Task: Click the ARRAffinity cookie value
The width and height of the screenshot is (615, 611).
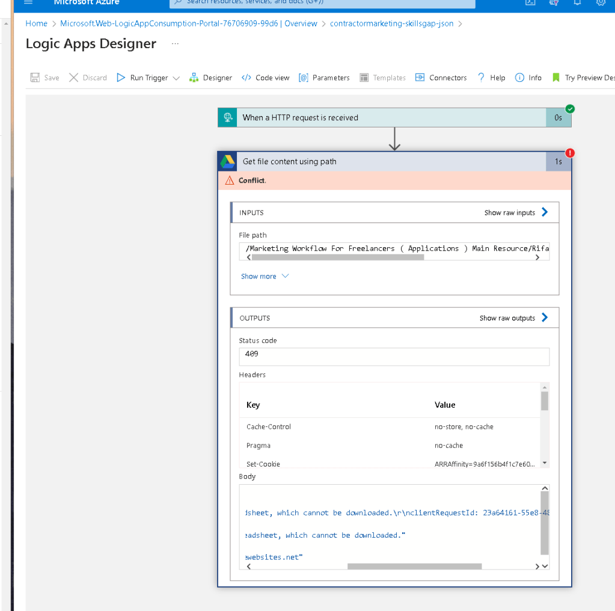Action: [485, 464]
